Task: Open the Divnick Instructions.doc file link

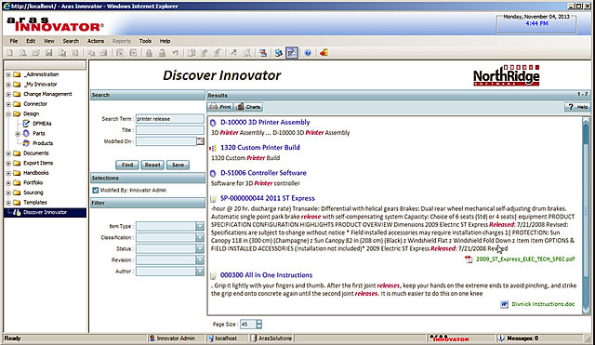Action: pos(543,304)
